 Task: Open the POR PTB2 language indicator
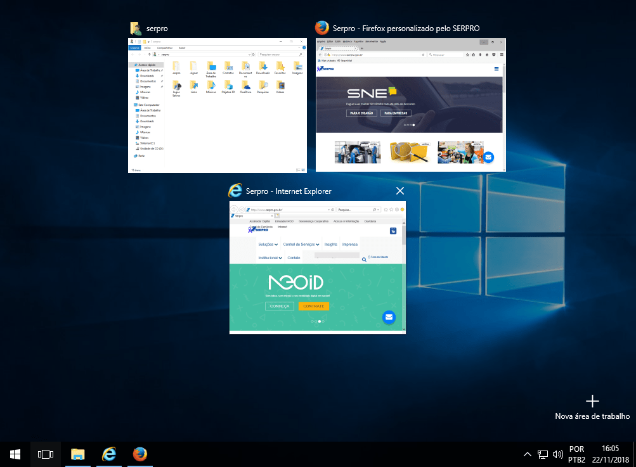coord(577,454)
